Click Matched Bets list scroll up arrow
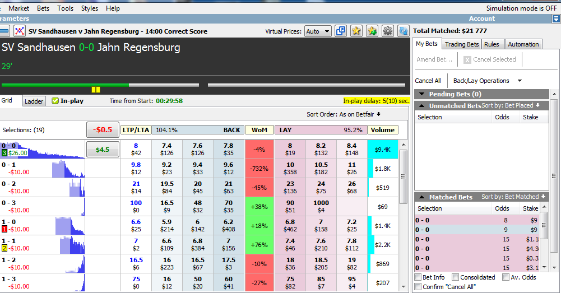561x293 pixels. [x=544, y=207]
